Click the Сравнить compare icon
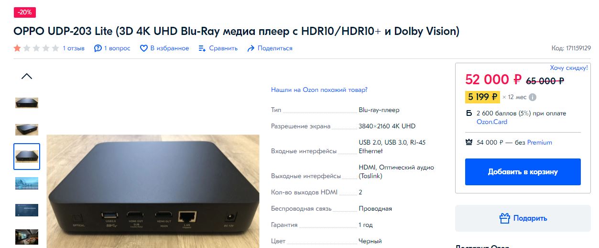599x248 pixels. pos(202,48)
